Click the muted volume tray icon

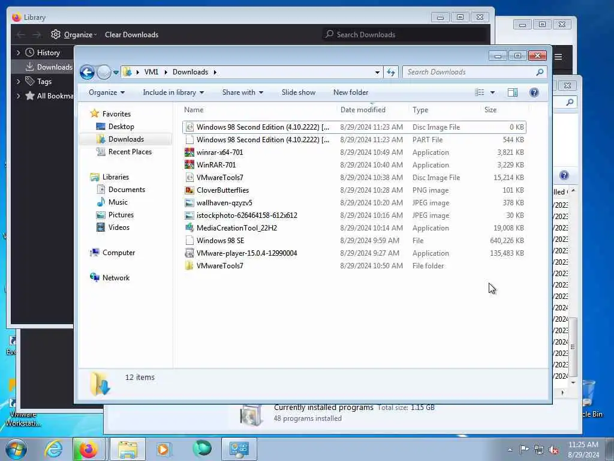pyautogui.click(x=553, y=450)
